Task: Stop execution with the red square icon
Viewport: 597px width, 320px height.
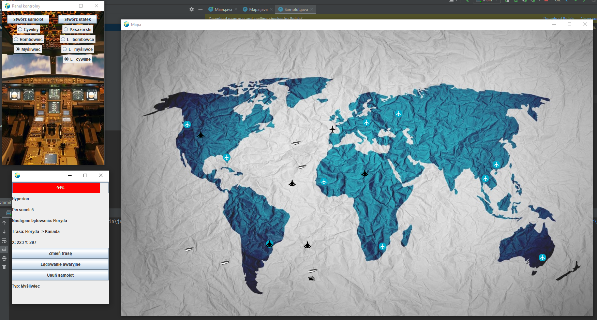Action: 546,1
